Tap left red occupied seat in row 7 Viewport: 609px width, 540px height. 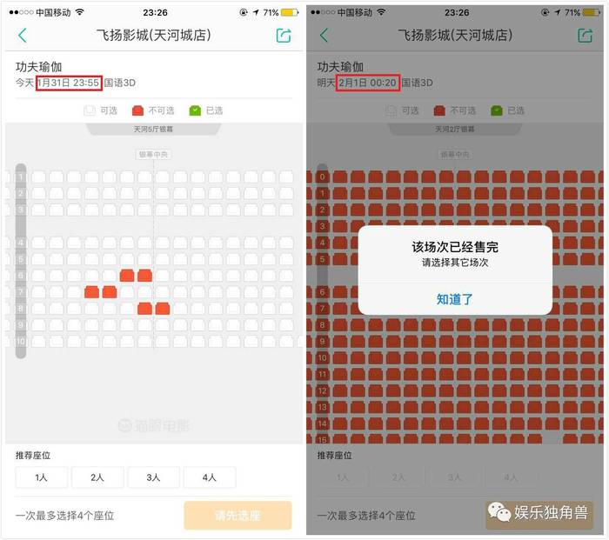click(x=91, y=292)
